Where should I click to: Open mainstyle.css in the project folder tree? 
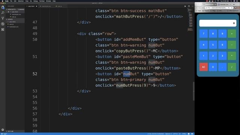pyautogui.click(x=14, y=27)
